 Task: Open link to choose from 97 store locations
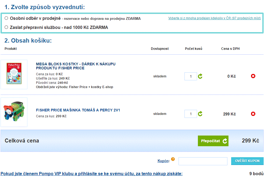[214, 18]
